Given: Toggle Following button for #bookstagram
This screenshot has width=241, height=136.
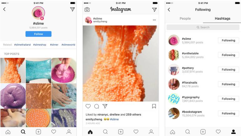Looking at the screenshot, I should [228, 113].
